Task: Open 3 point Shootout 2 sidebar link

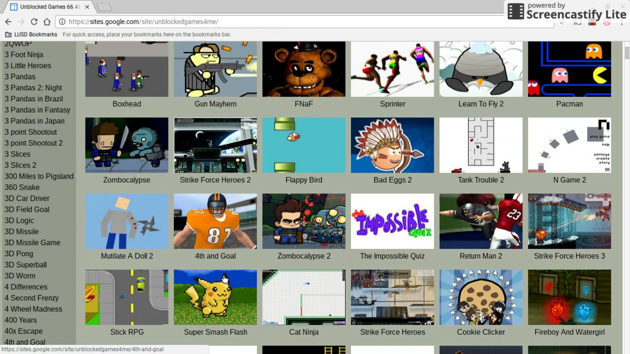Action: pos(33,143)
